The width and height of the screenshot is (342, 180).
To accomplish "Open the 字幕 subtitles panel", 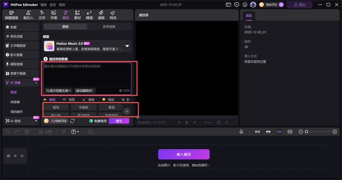I will [x=54, y=15].
